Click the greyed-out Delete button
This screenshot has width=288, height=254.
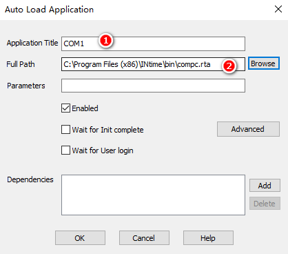tap(265, 204)
